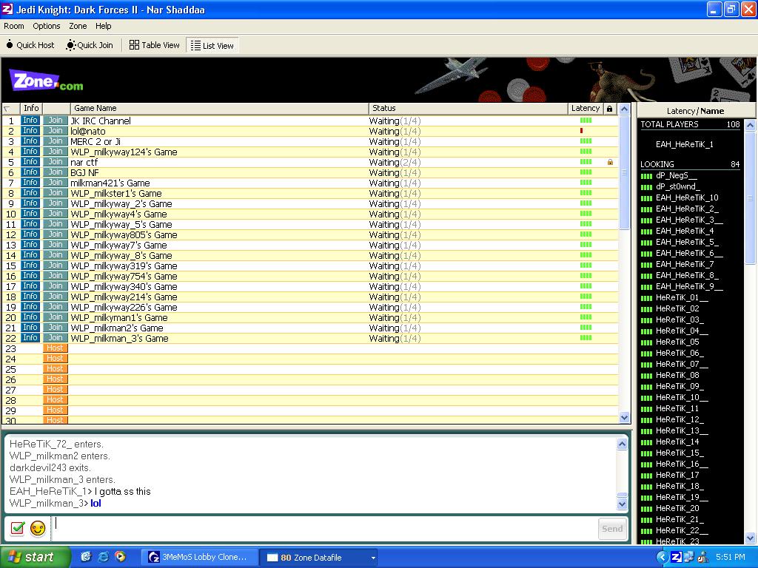Screen dimensions: 758x568
Task: Open the Help menu
Action: click(104, 26)
